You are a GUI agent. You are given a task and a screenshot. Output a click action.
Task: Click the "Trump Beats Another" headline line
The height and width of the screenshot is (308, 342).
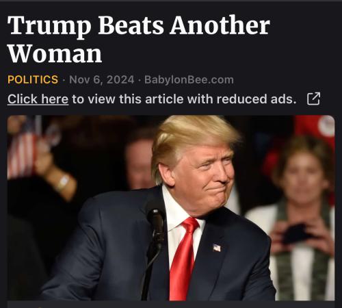(139, 25)
